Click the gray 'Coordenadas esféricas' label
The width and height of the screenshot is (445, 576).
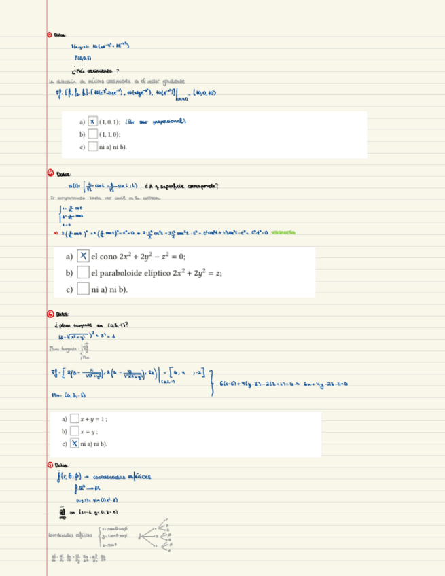coord(71,535)
